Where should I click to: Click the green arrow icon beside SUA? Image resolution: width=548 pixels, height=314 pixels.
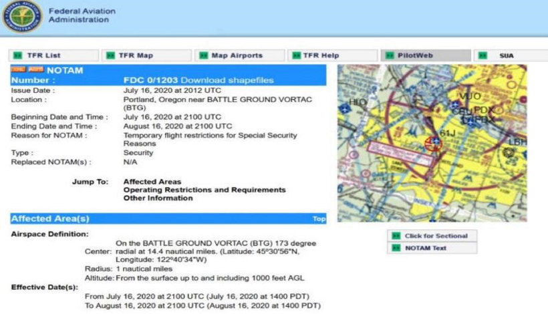pyautogui.click(x=483, y=55)
